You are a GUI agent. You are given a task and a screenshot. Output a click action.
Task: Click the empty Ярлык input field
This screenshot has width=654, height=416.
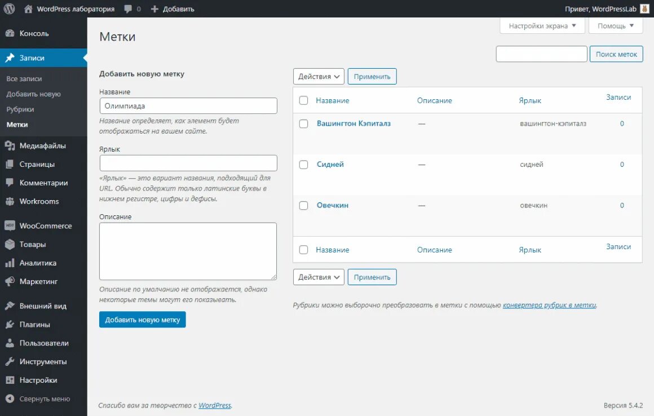point(188,163)
